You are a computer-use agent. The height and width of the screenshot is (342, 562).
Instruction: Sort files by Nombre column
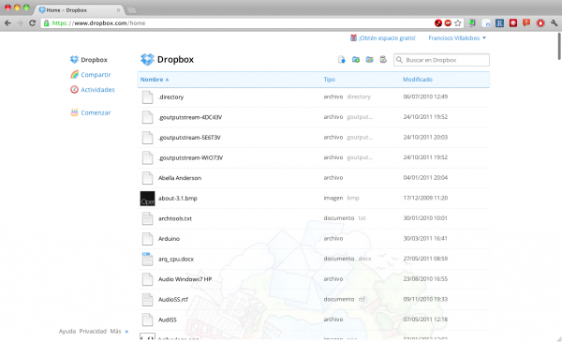point(155,80)
